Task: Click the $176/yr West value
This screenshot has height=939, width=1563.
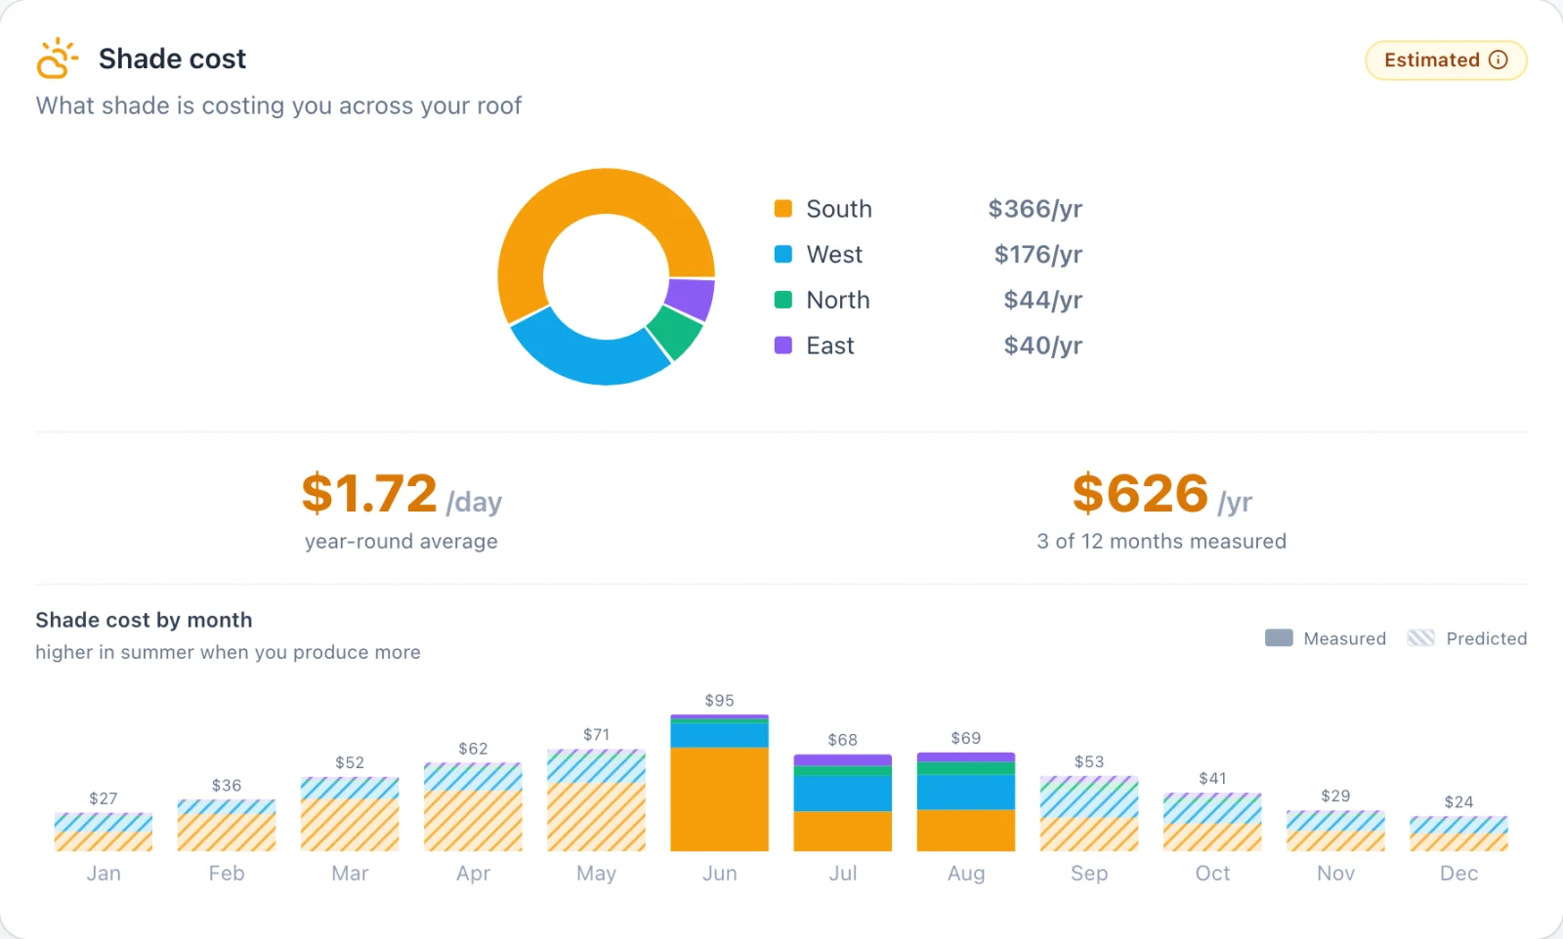Action: click(1038, 254)
